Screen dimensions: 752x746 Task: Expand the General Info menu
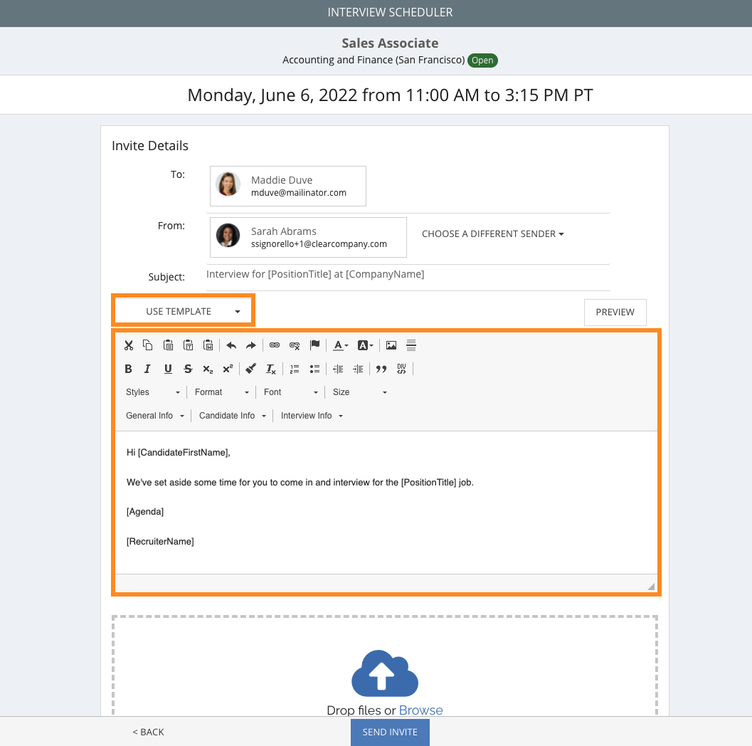pyautogui.click(x=155, y=416)
